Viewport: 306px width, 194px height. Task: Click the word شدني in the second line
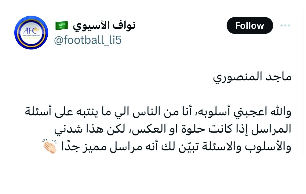click(x=66, y=130)
